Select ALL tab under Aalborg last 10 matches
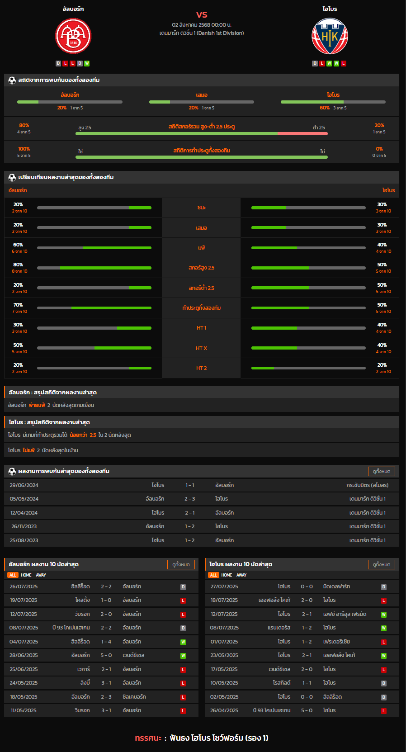Image resolution: width=406 pixels, height=752 pixels. 13,575
